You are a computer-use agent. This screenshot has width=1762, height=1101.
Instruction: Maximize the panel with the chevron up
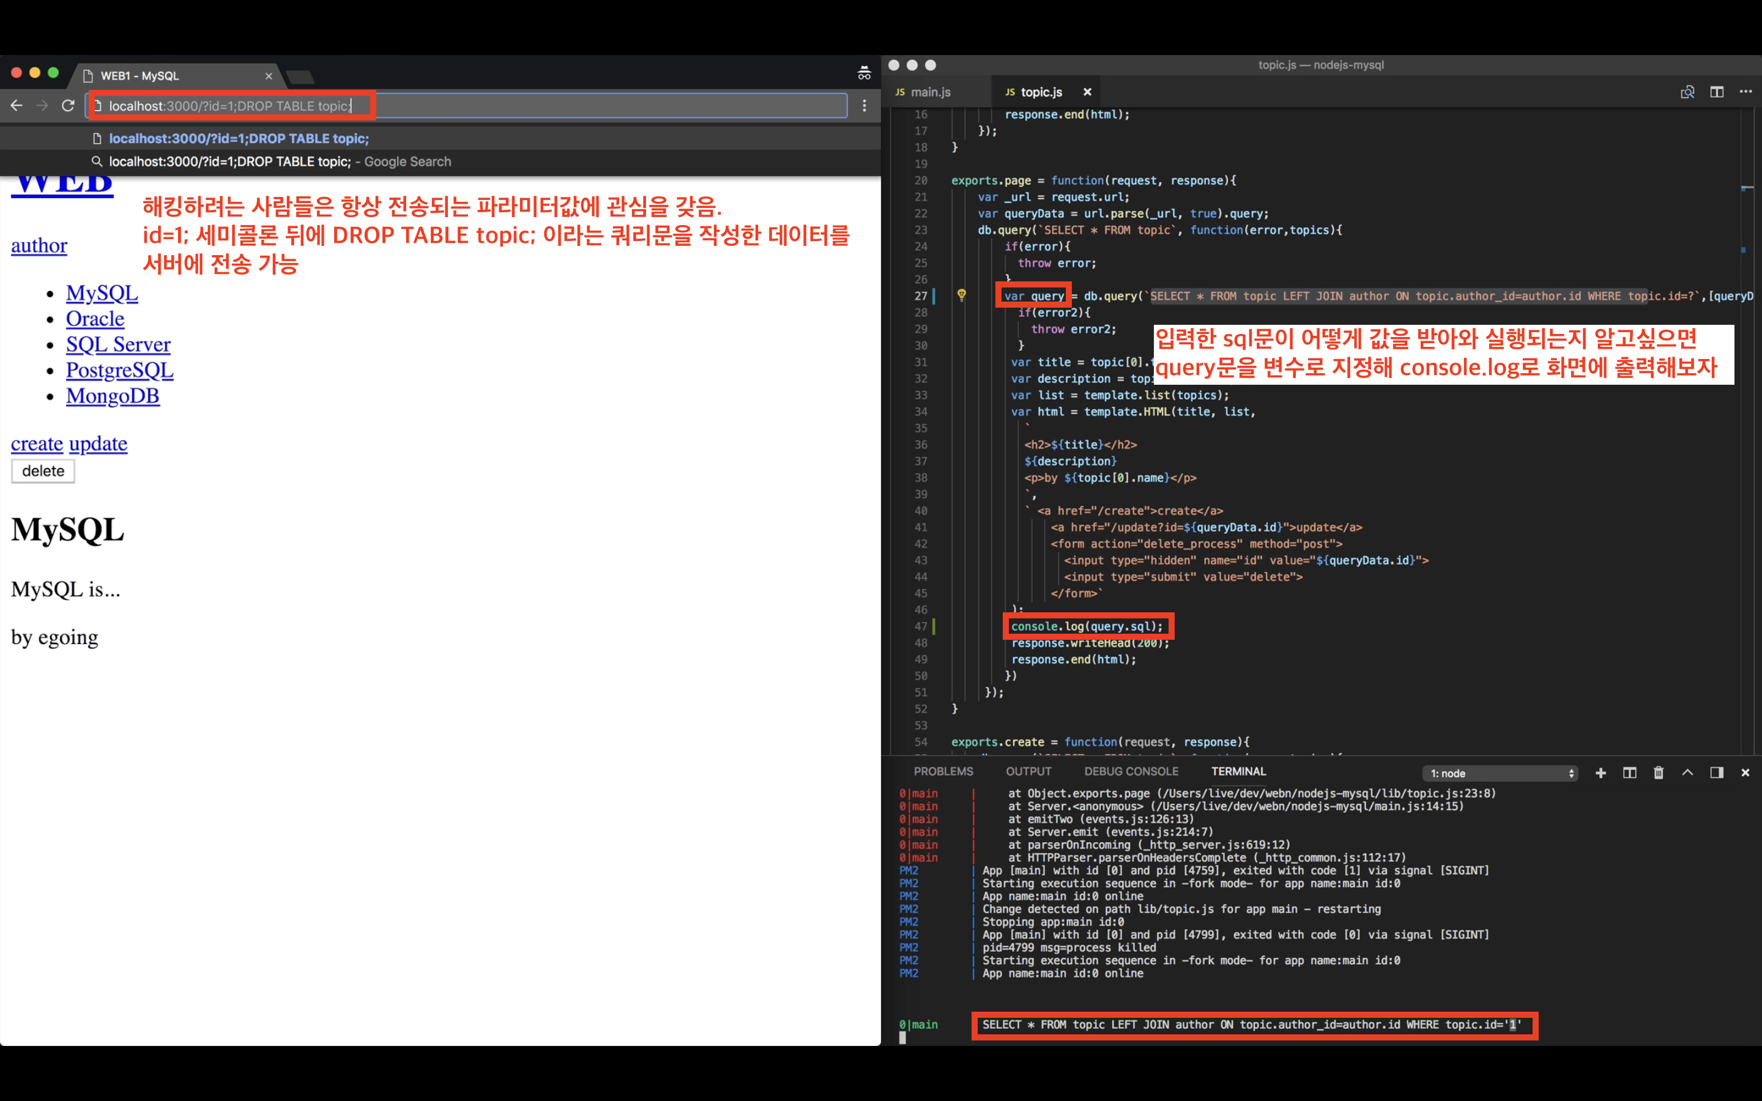(1687, 773)
